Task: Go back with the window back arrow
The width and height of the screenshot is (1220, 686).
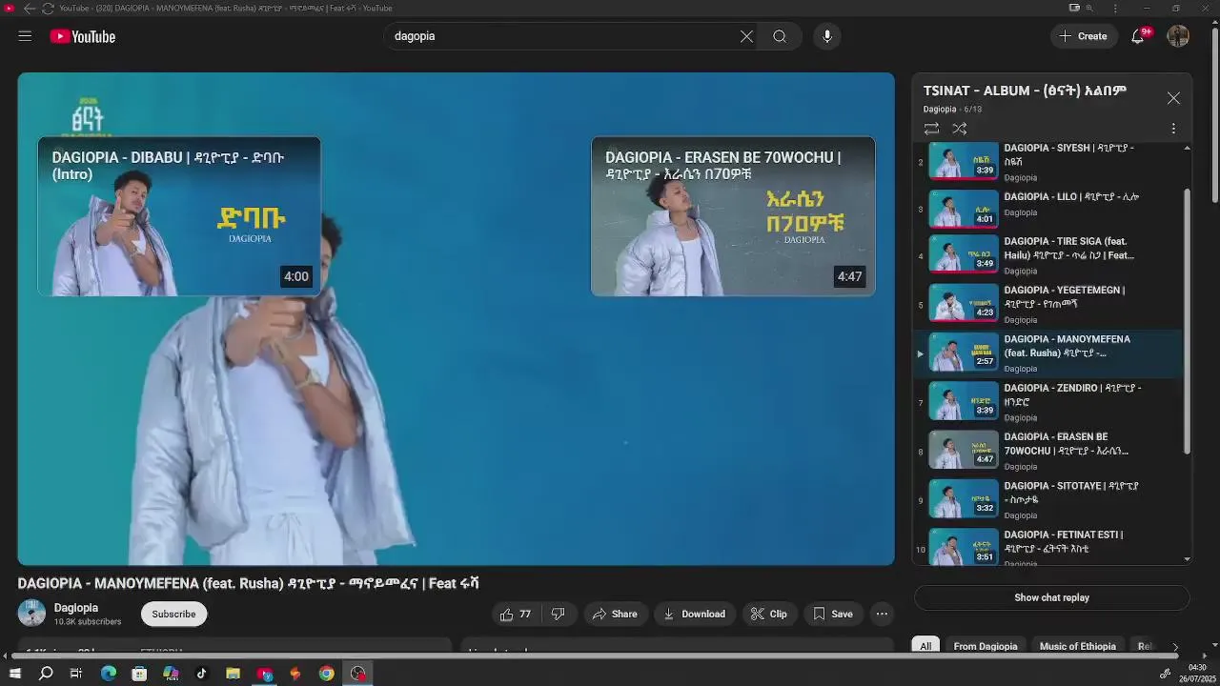Action: pyautogui.click(x=30, y=8)
